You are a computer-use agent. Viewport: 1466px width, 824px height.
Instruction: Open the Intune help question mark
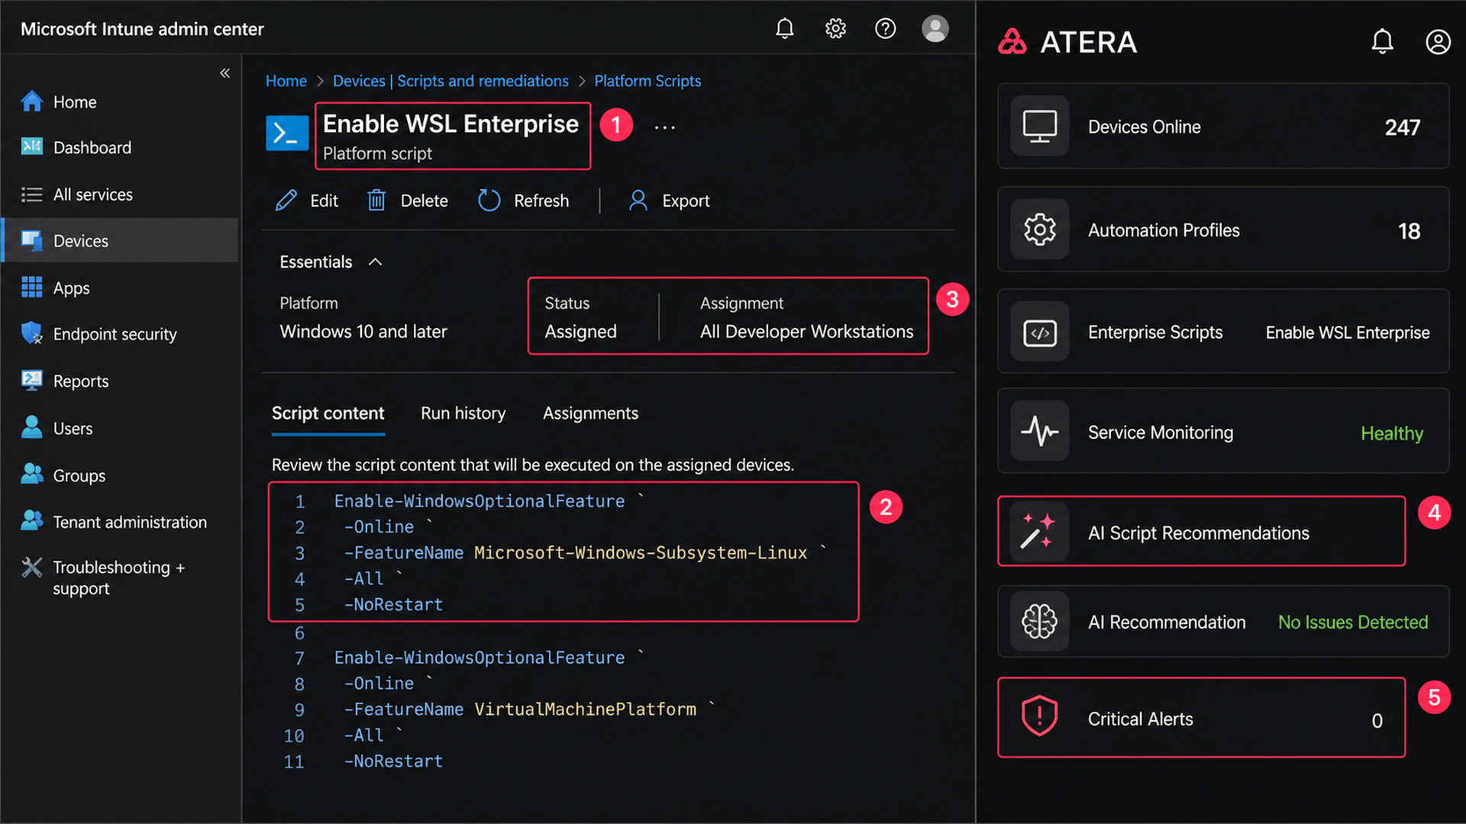(885, 29)
